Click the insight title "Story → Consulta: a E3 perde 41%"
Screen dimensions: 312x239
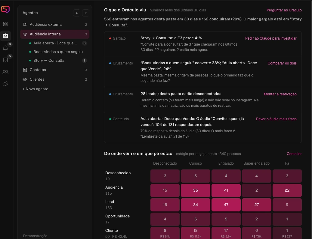171,38
